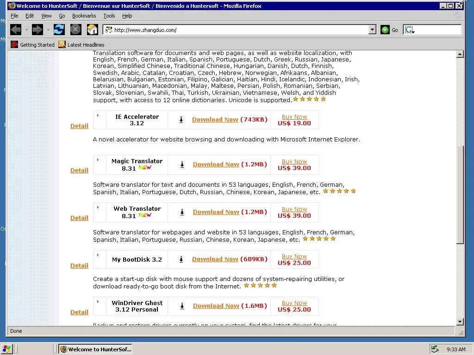This screenshot has height=355, width=474.
Task: Click Buy Now for IE Accelerator
Action: (294, 116)
